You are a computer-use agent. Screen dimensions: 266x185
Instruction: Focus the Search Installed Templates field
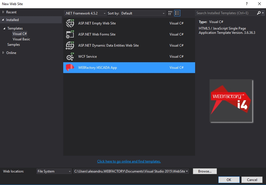pos(226,13)
